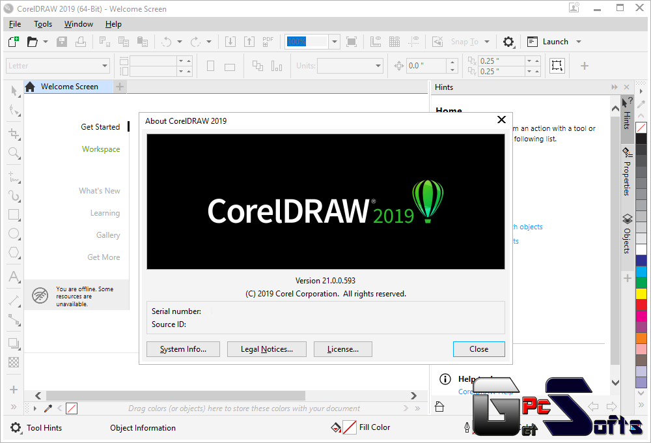651x443 pixels.
Task: Click the Export icon
Action: pyautogui.click(x=249, y=42)
